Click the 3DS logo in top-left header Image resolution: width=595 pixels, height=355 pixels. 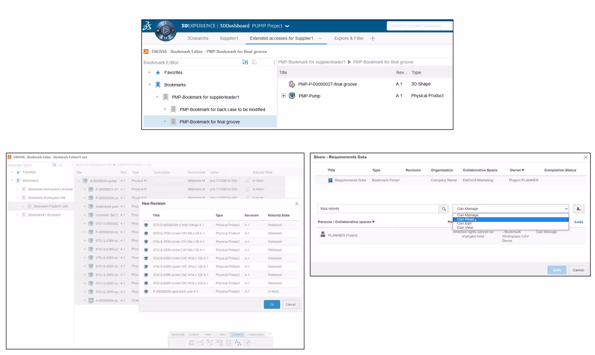click(x=147, y=26)
